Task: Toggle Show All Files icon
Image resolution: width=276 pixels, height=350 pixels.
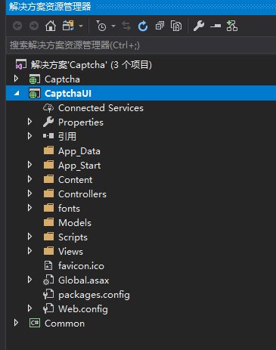Action: click(176, 26)
